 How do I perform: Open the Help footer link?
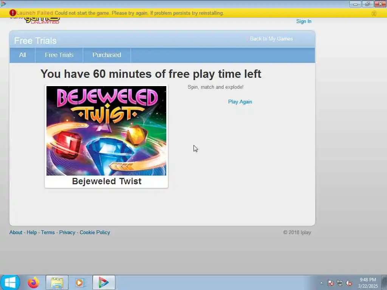point(32,232)
